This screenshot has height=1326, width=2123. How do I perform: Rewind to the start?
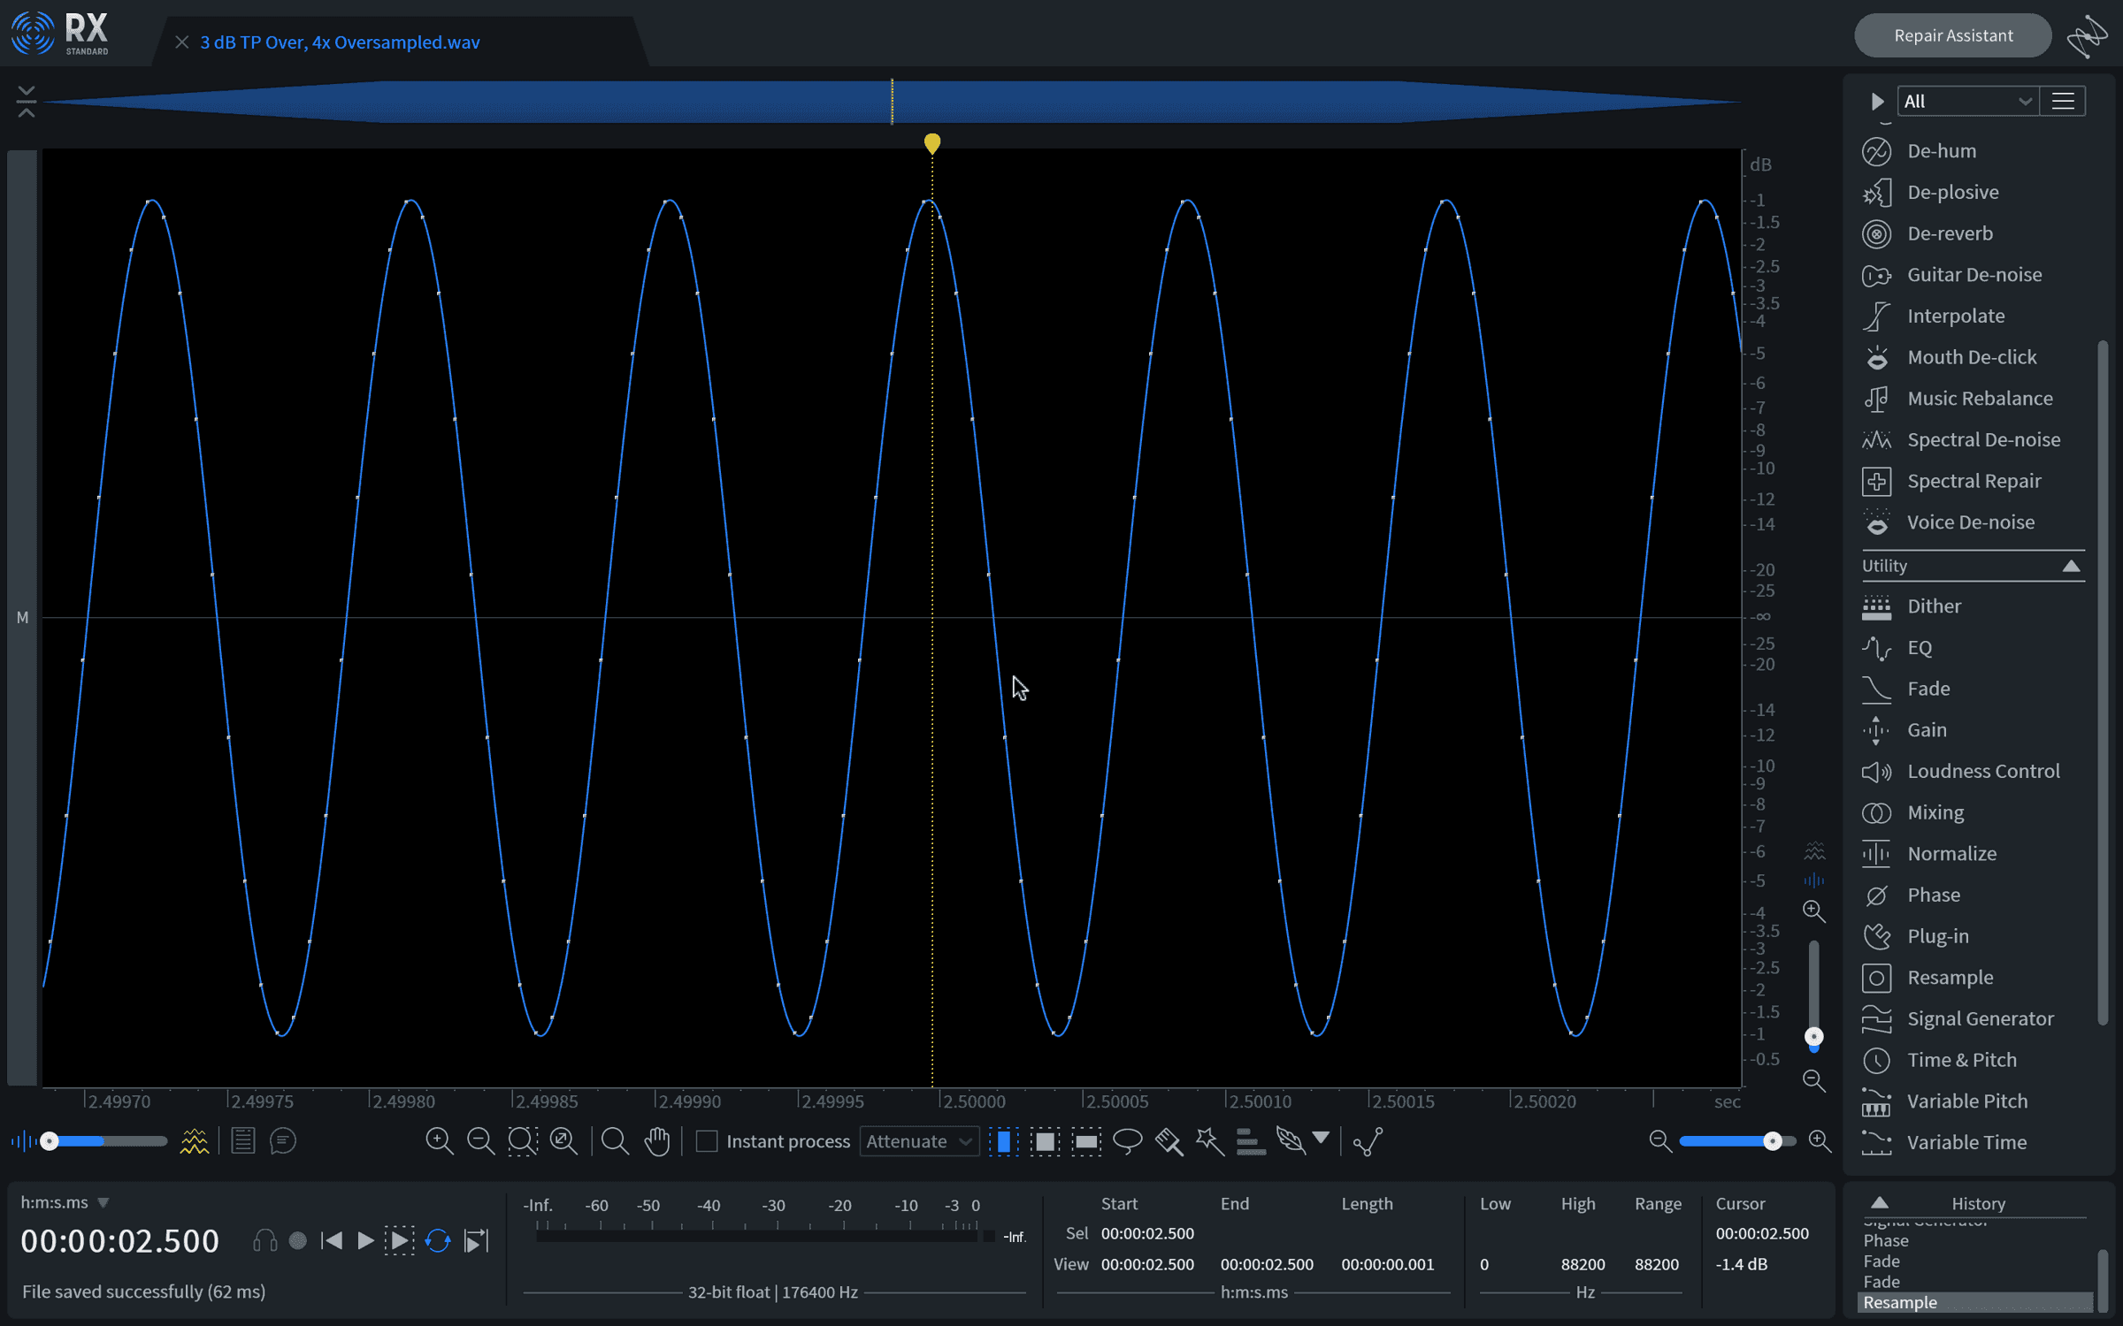pos(332,1241)
